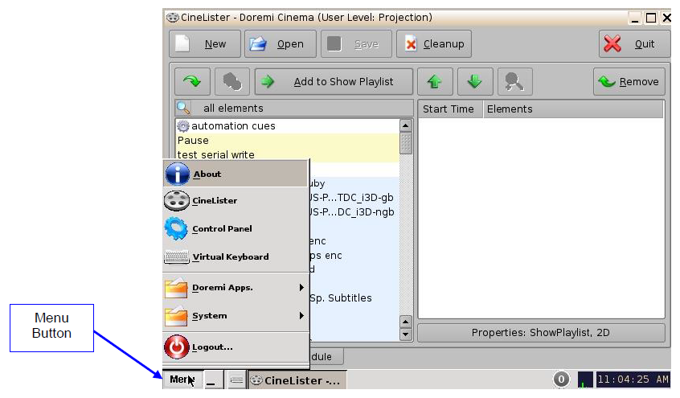This screenshot has width=680, height=398.
Task: Click the search magnifier beside all elements
Action: click(x=183, y=108)
